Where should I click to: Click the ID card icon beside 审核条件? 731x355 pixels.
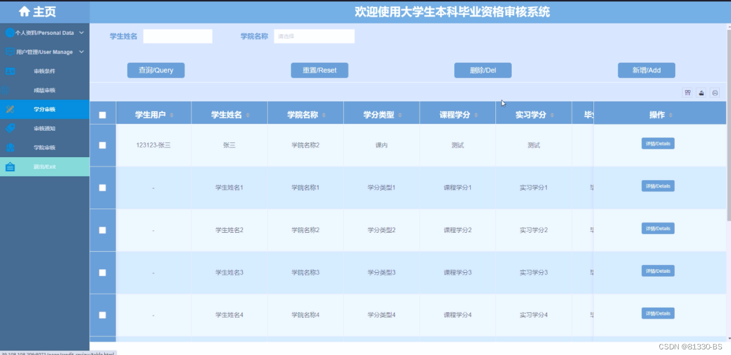click(10, 71)
